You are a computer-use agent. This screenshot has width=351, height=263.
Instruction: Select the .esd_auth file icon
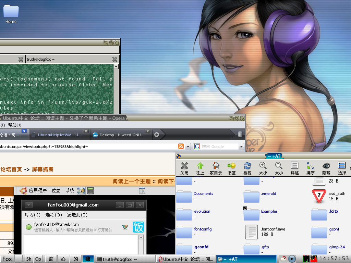click(319, 196)
